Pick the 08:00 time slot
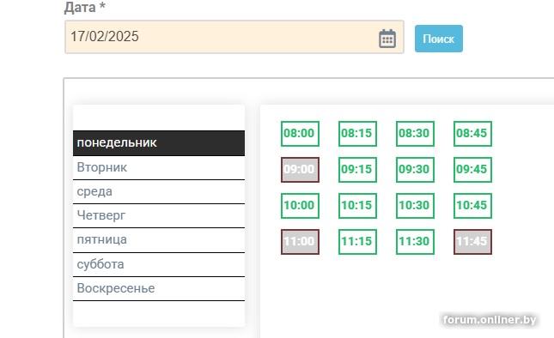554x338 pixels. 300,134
